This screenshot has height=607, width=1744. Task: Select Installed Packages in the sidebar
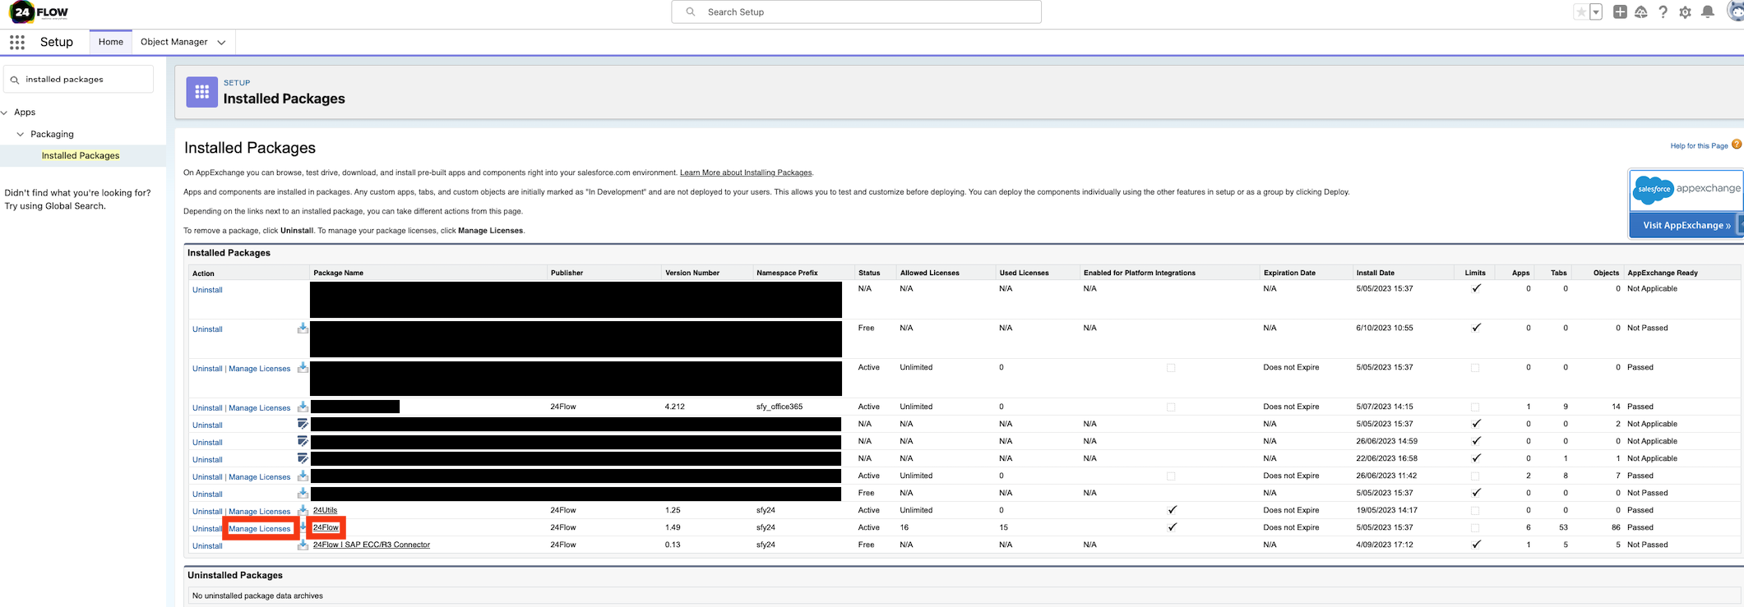coord(81,155)
